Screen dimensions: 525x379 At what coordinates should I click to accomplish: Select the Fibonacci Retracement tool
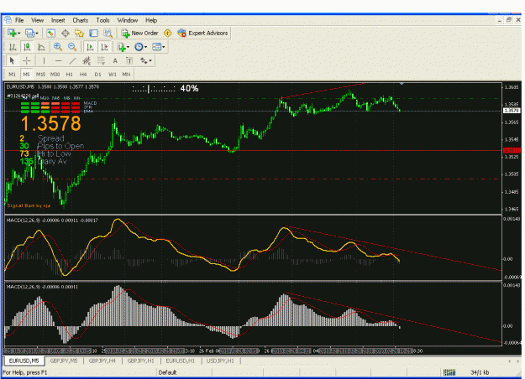tap(101, 61)
